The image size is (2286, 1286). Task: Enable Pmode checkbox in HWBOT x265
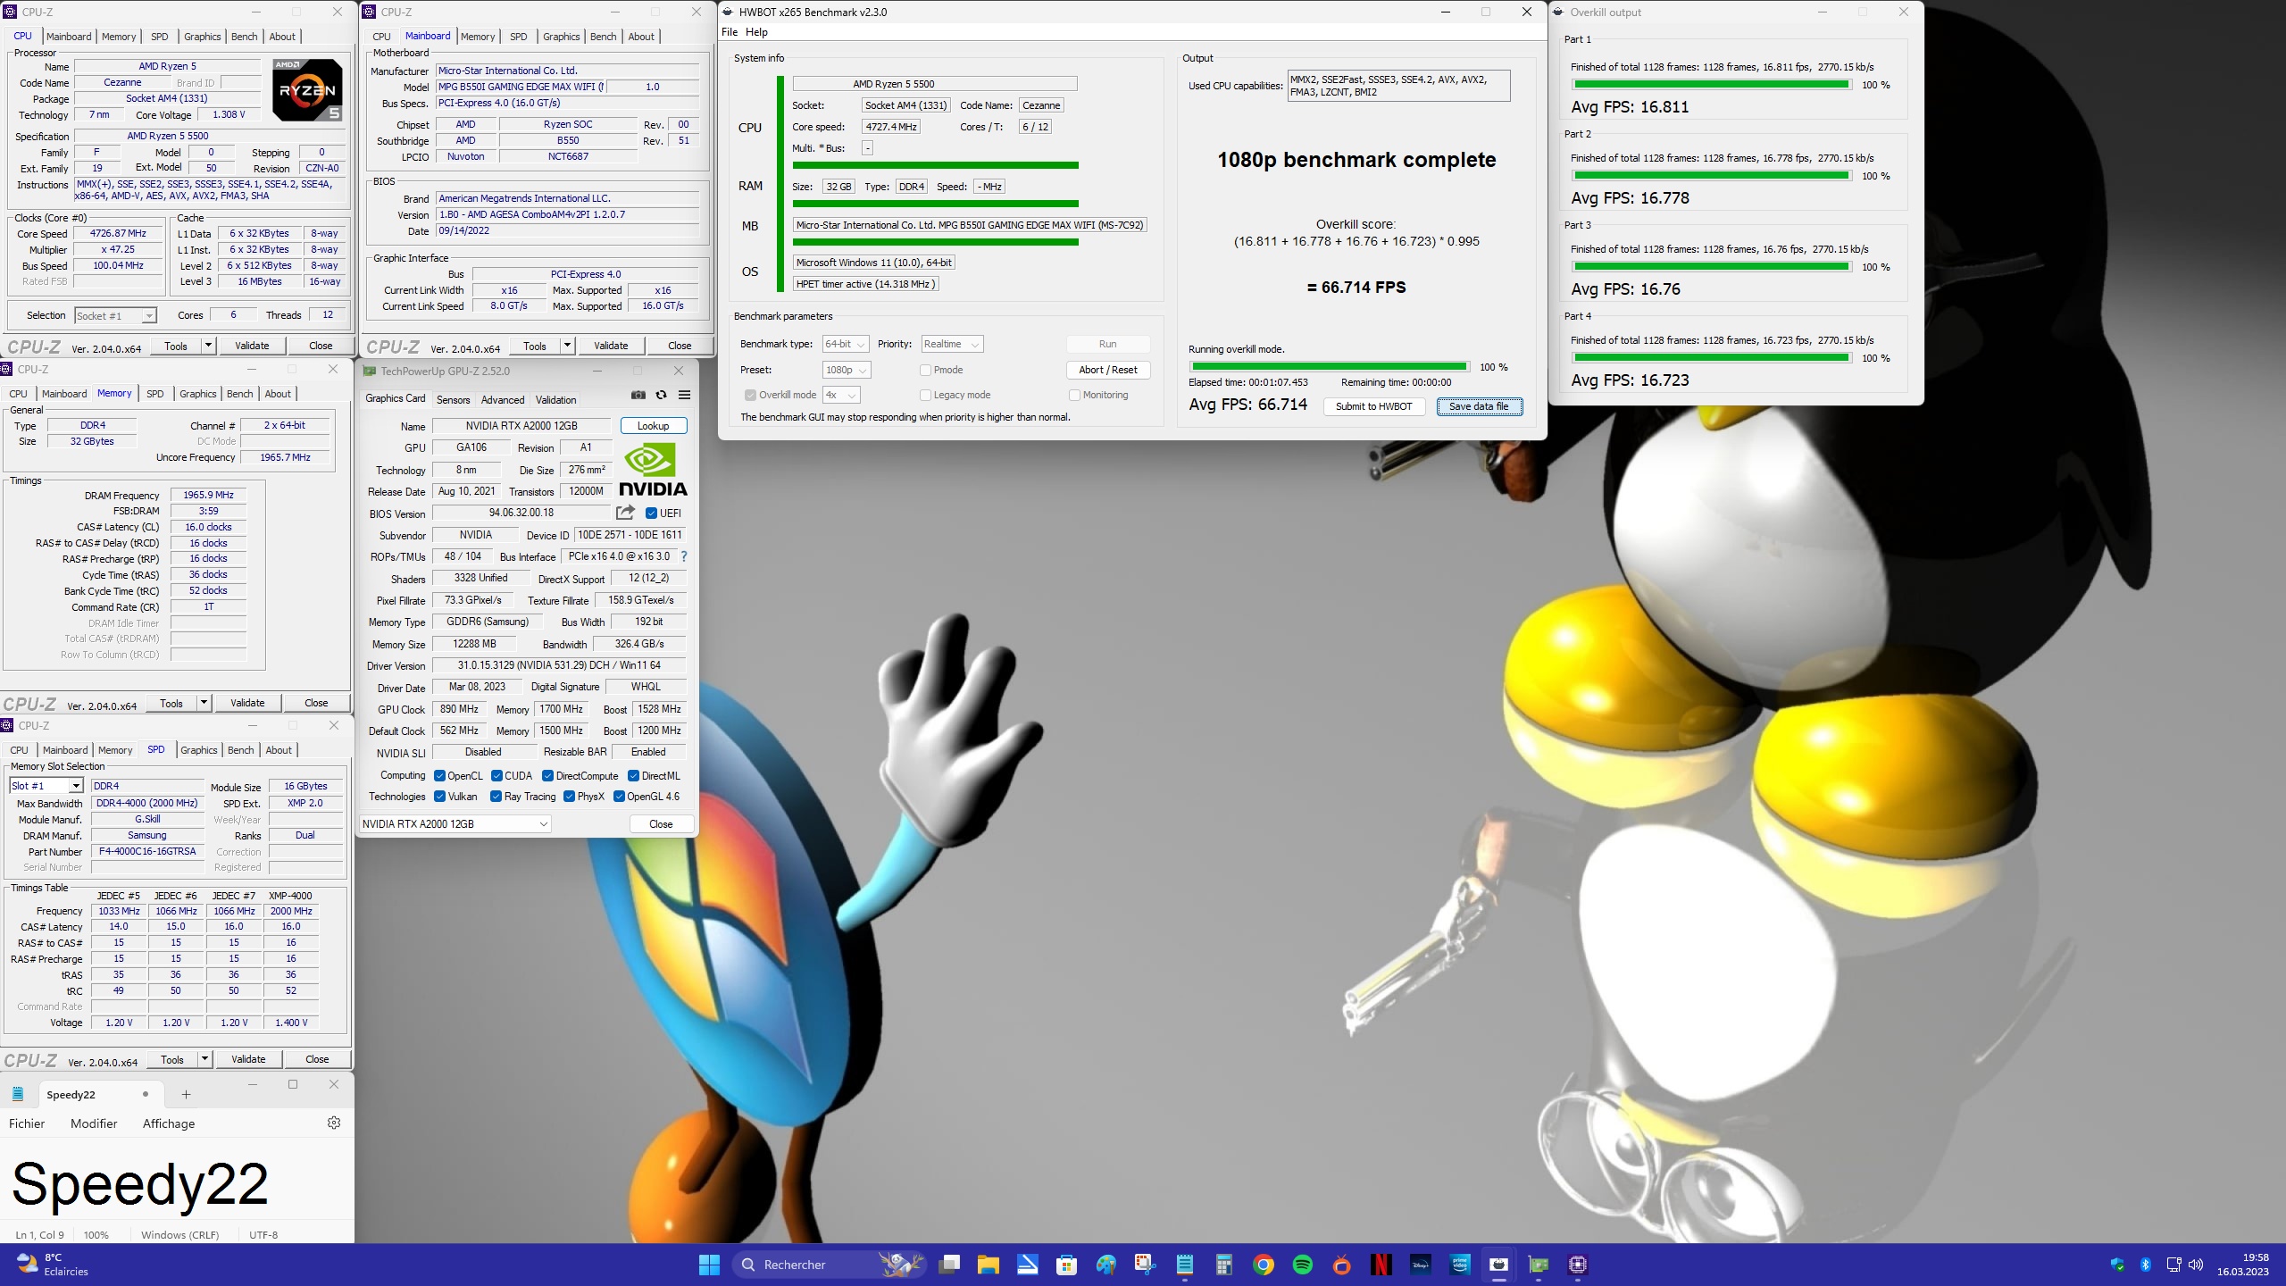925,370
